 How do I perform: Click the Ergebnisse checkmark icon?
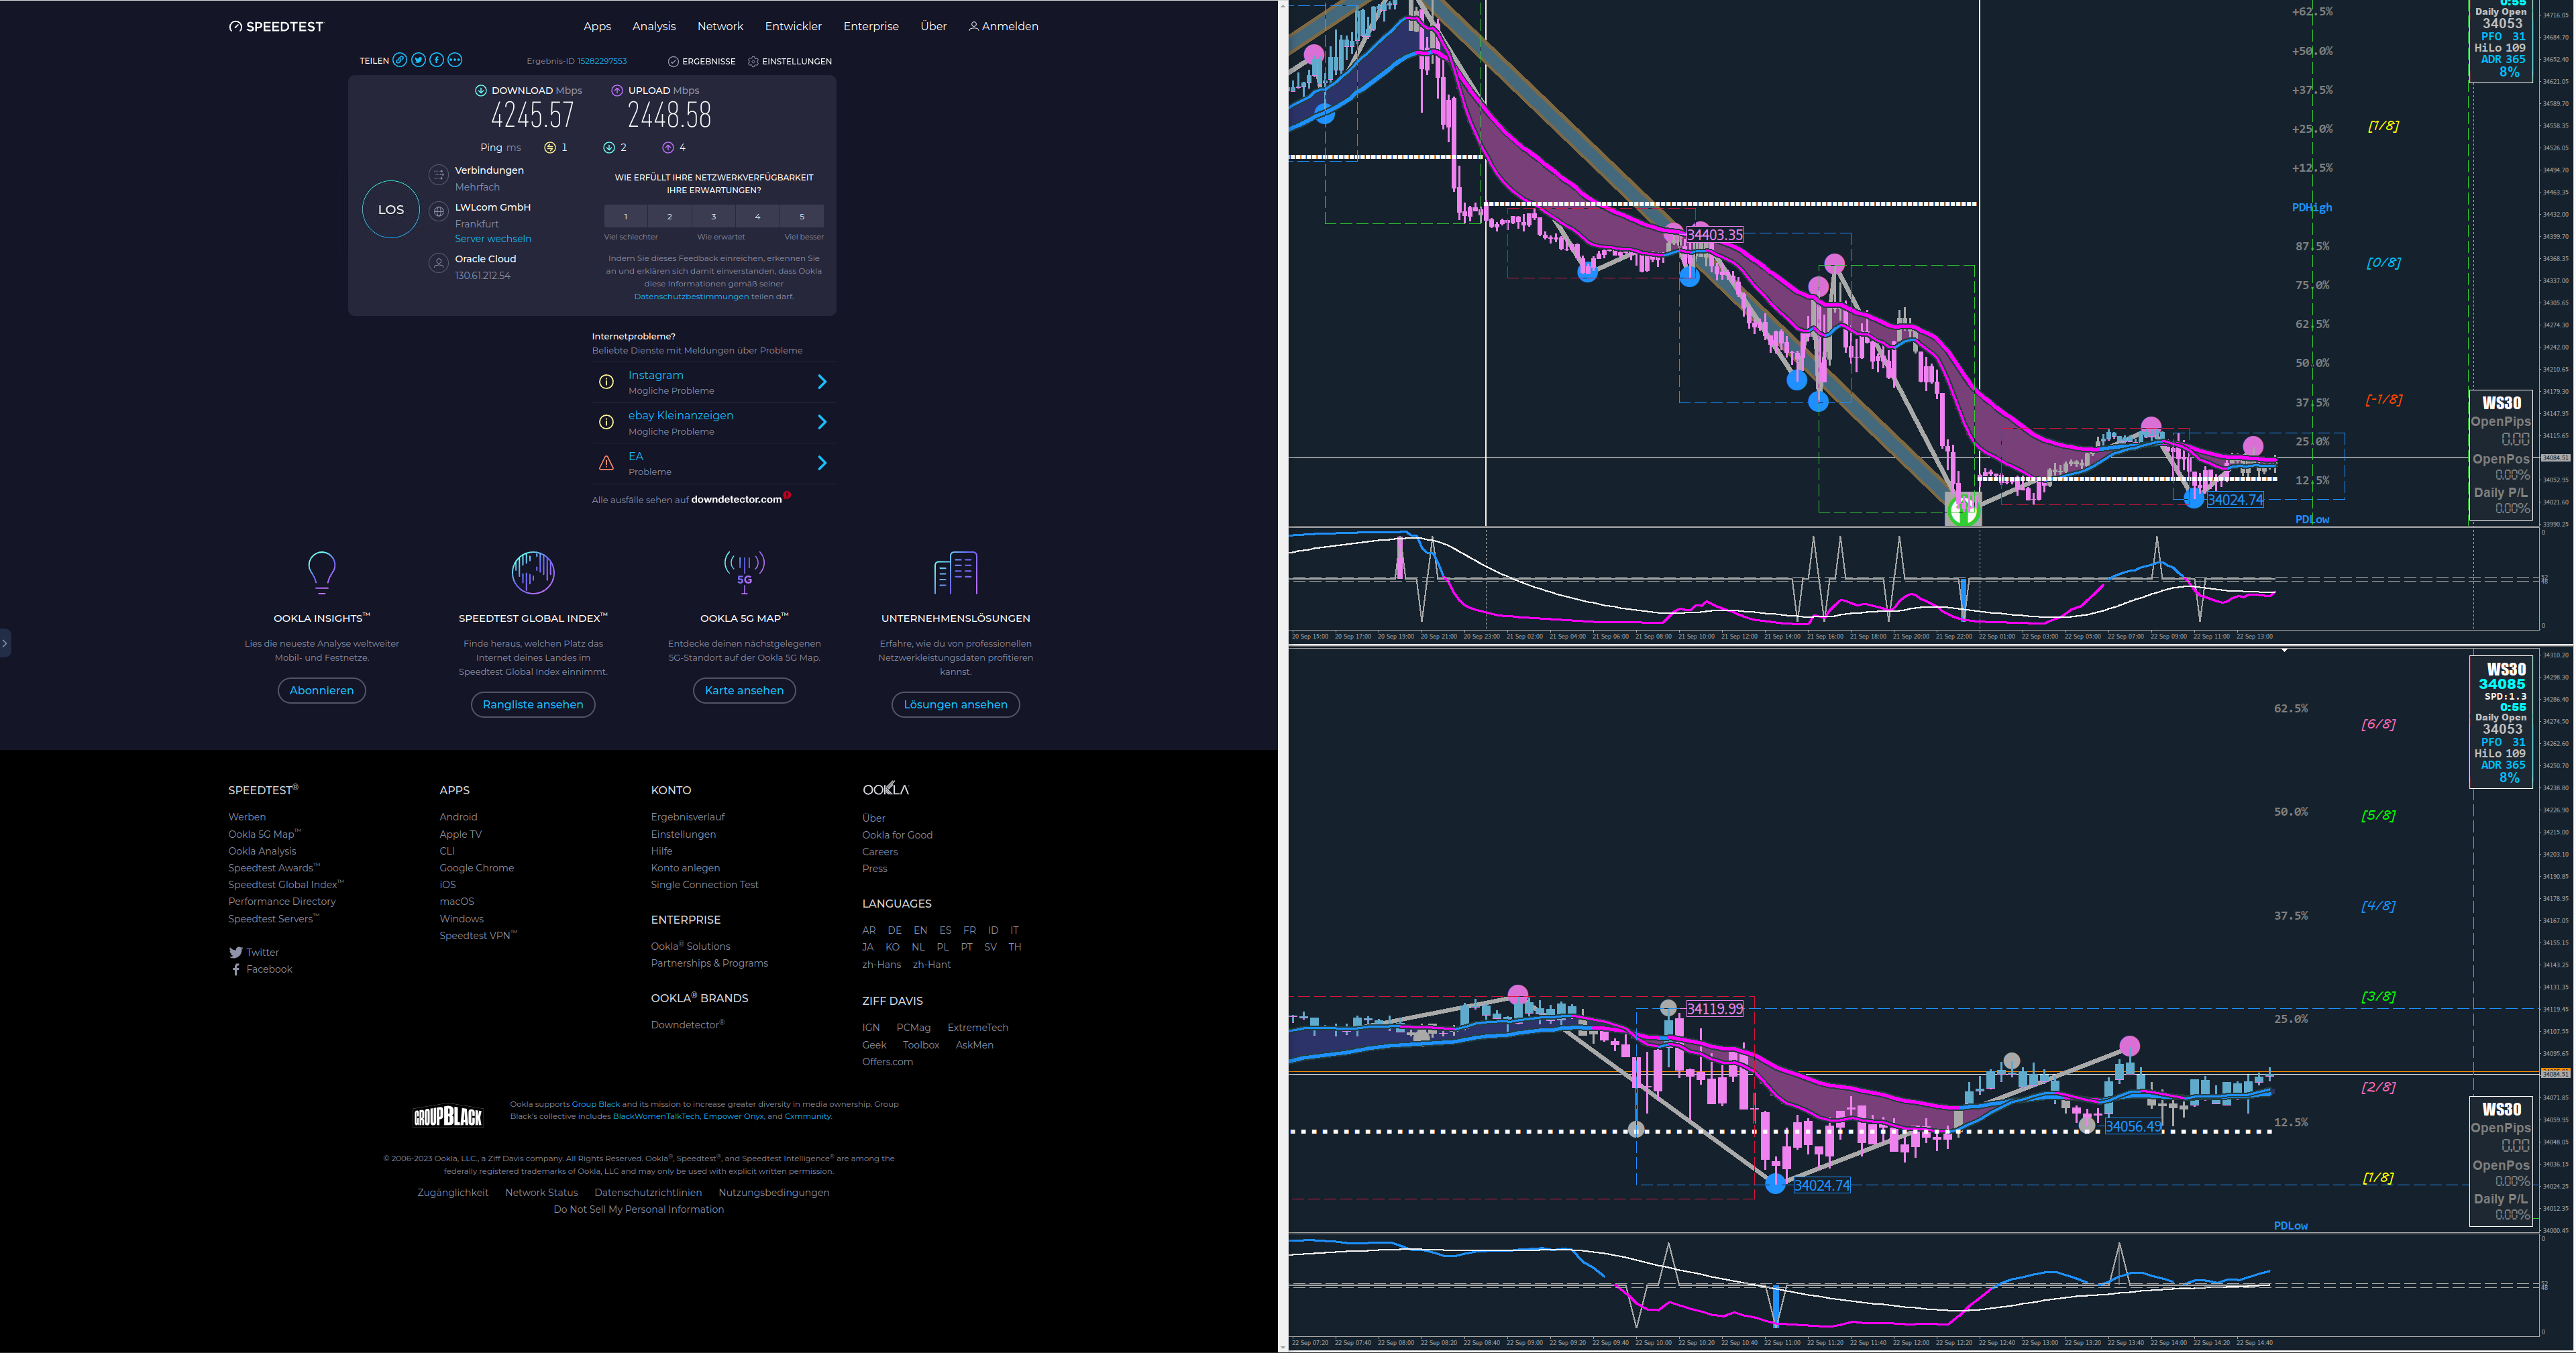coord(673,62)
